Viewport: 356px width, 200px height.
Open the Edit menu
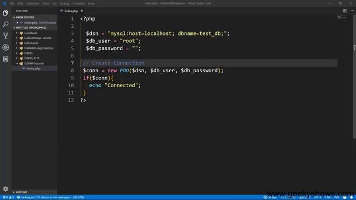(x=21, y=3)
